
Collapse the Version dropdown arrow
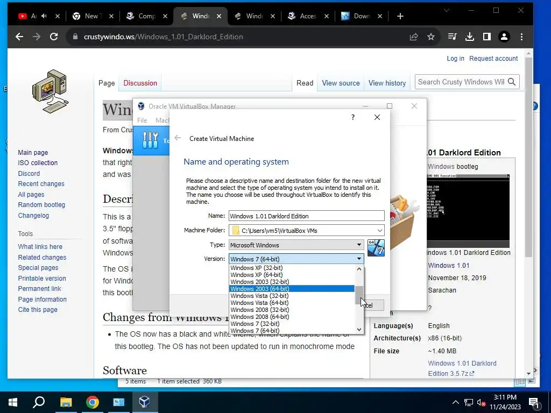(x=359, y=259)
